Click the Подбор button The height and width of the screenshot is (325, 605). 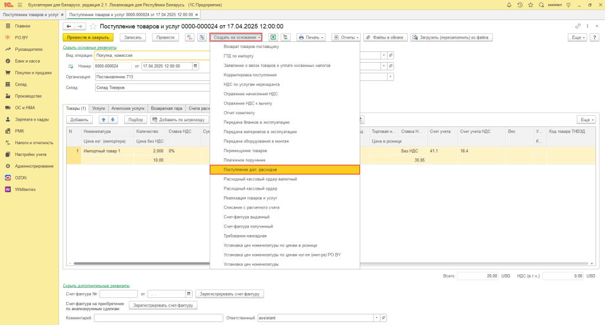point(135,119)
